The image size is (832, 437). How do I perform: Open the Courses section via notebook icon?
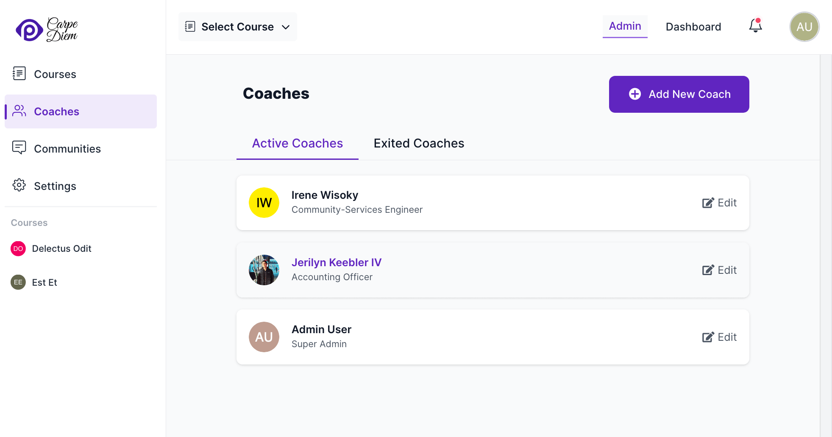(x=19, y=74)
